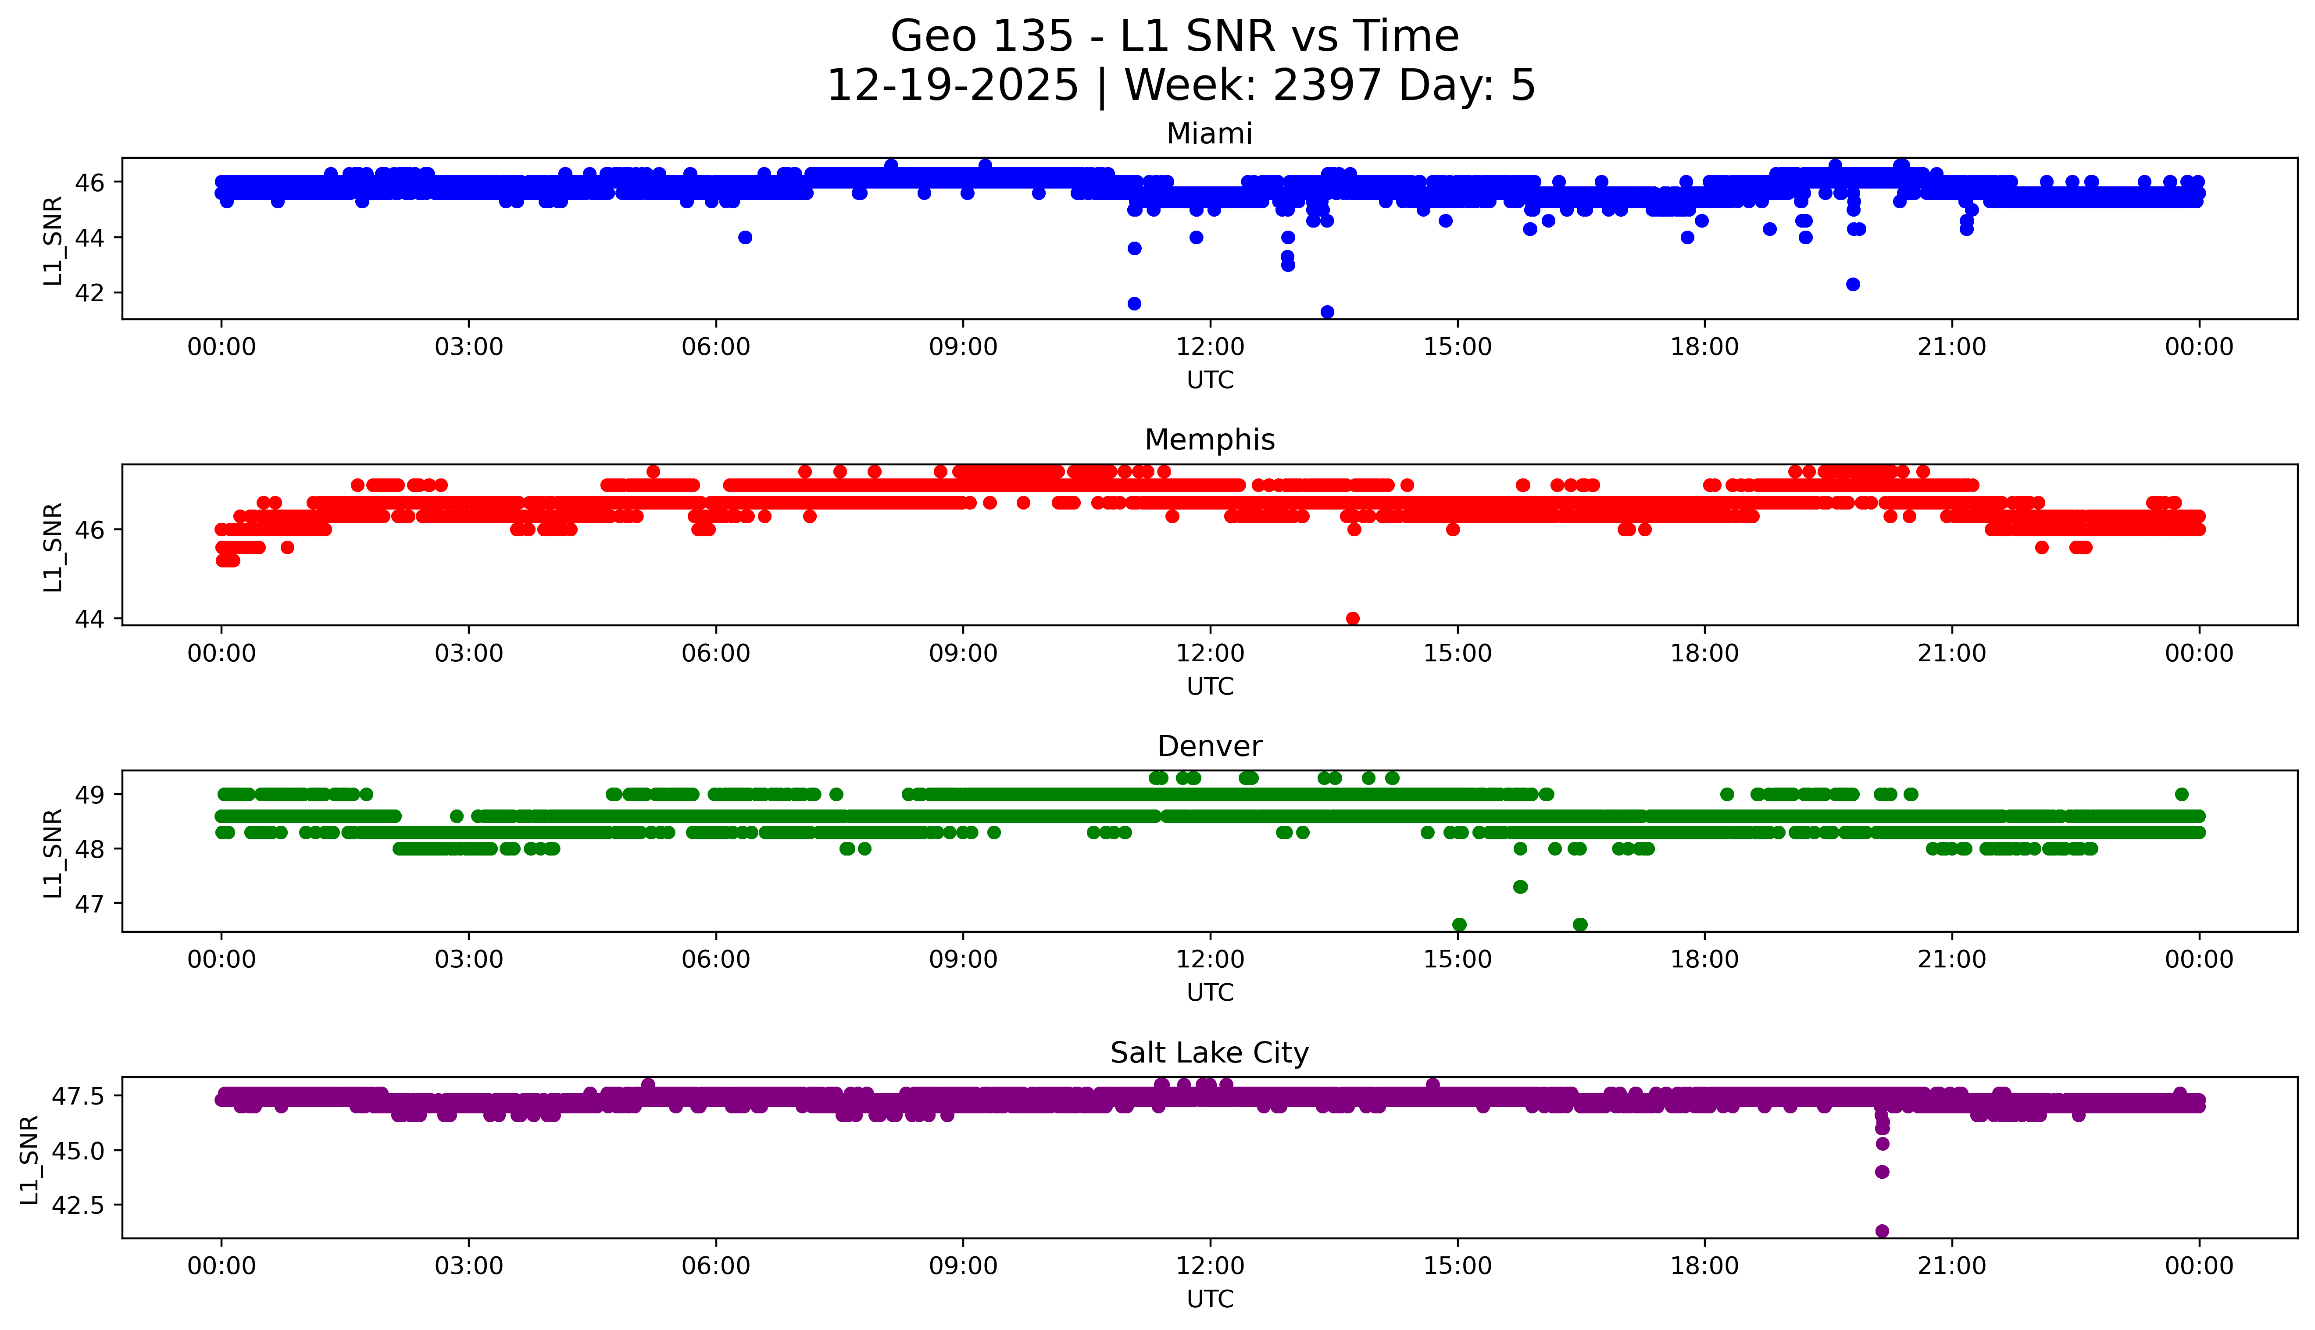The height and width of the screenshot is (1330, 2315).
Task: Click the Miami subplot title
Action: point(1209,134)
